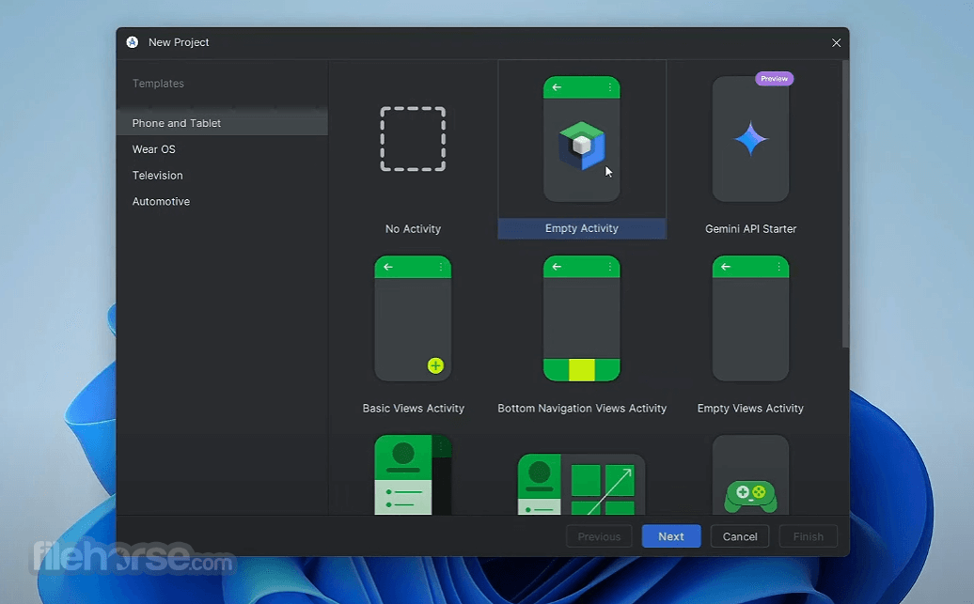Image resolution: width=974 pixels, height=604 pixels.
Task: Pick the Gemini API Starter sparkle icon
Action: pos(750,138)
